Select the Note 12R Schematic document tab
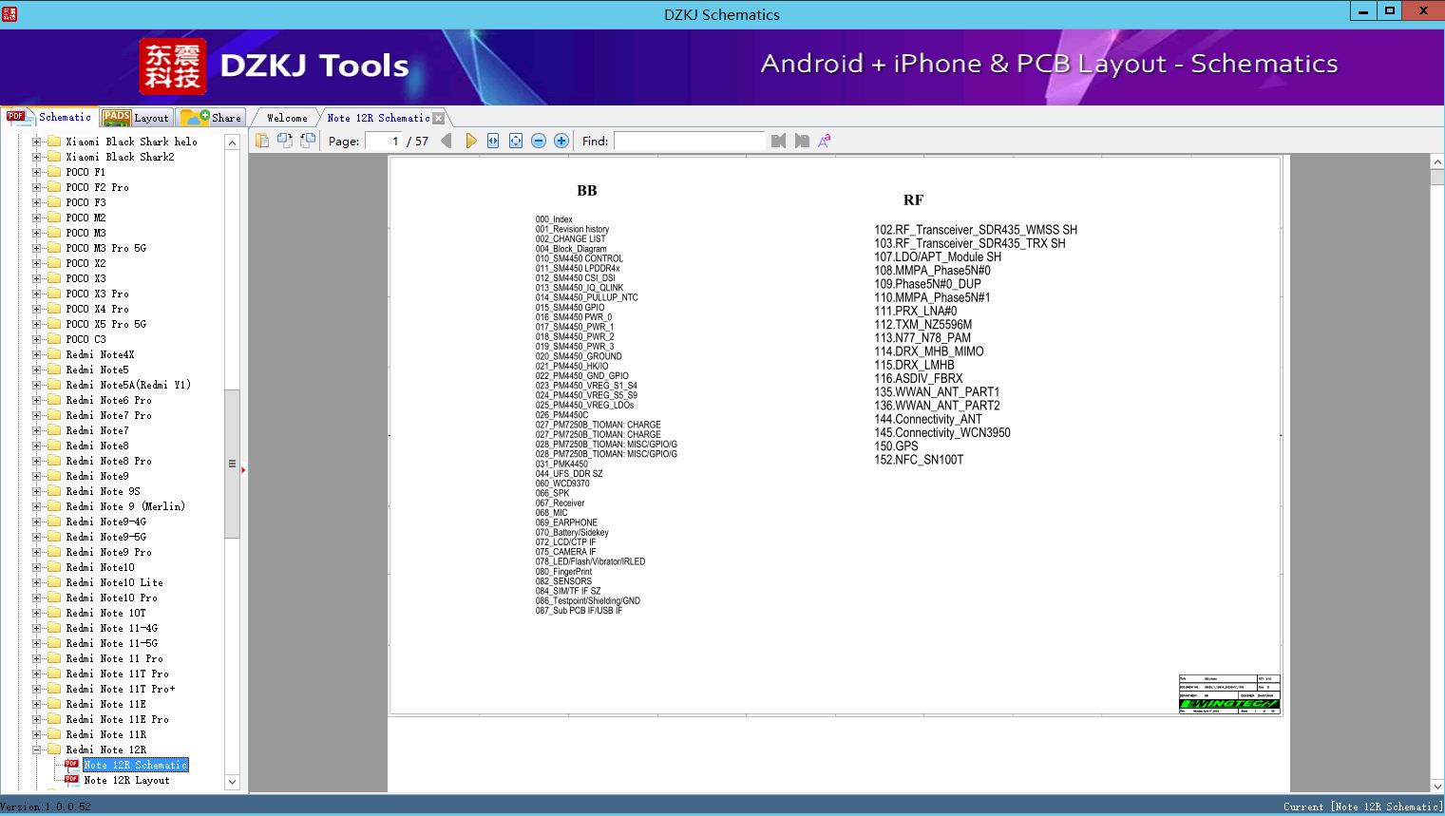The height and width of the screenshot is (816, 1445). tap(378, 118)
